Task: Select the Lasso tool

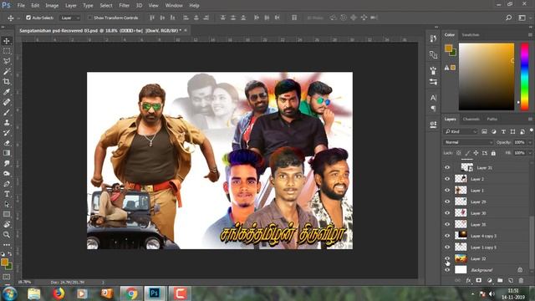Action: click(7, 61)
